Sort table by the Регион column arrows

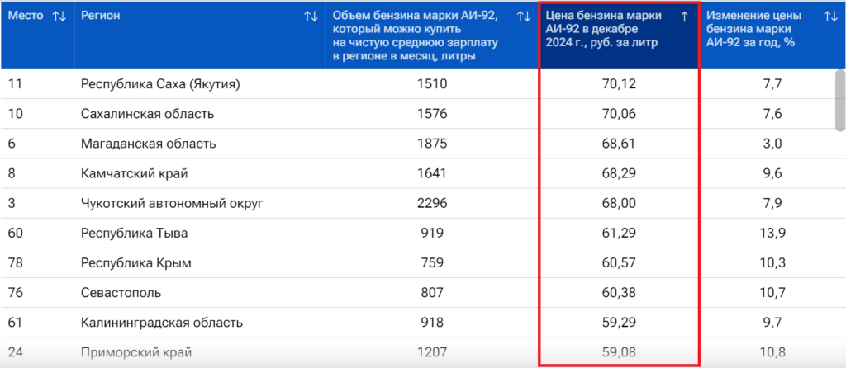311,17
